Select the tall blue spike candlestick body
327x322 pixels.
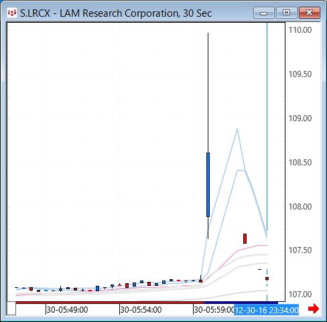pos(208,185)
